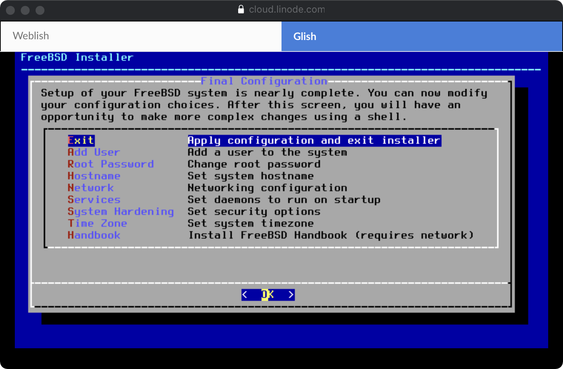
Task: Click the lock icon in address bar
Action: [x=241, y=9]
